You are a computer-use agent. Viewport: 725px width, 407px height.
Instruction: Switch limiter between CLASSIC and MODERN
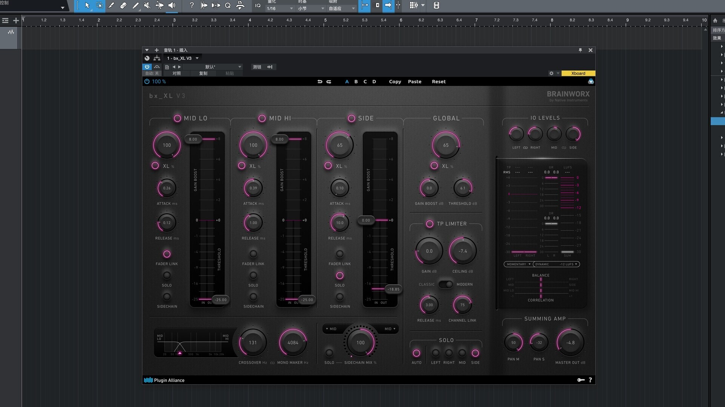click(446, 284)
